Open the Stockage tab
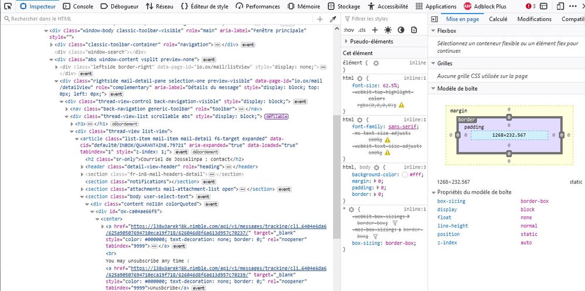This screenshot has width=585, height=291. pos(343,6)
